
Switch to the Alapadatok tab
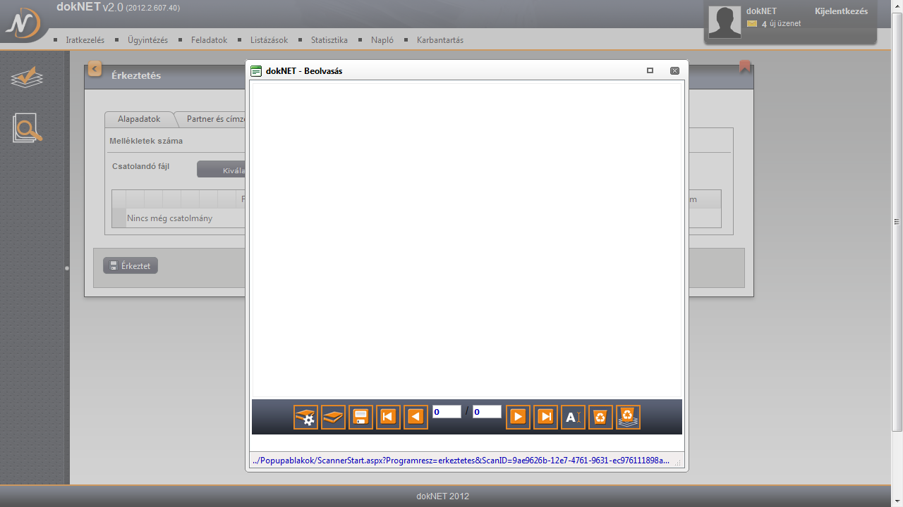139,119
